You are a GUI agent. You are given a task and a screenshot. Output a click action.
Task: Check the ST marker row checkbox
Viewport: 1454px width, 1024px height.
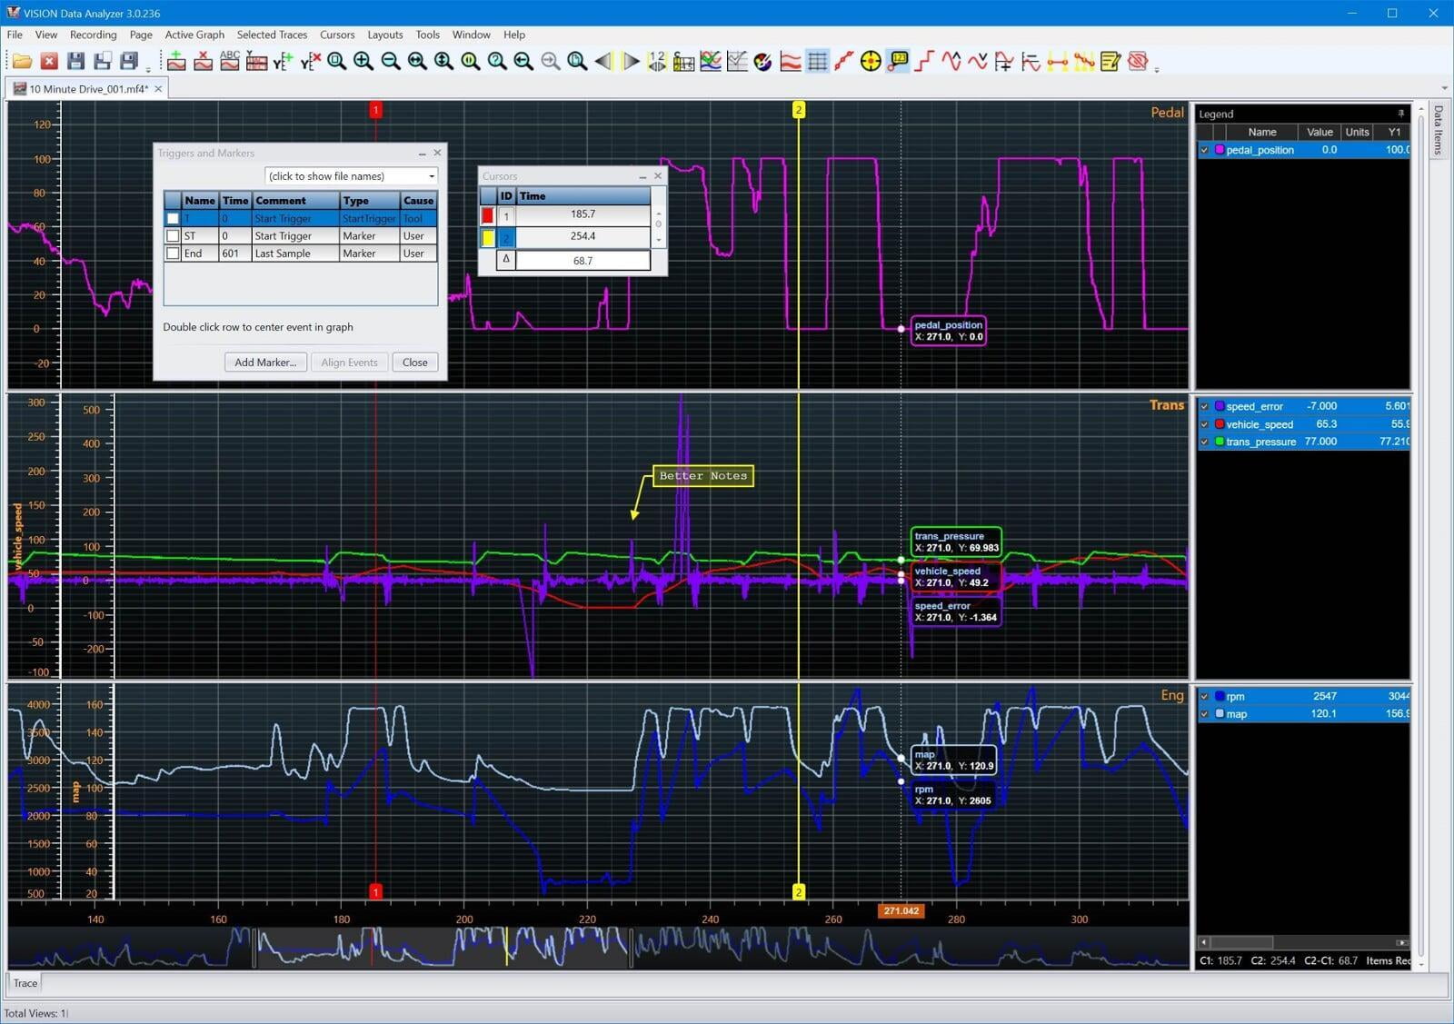pos(173,235)
